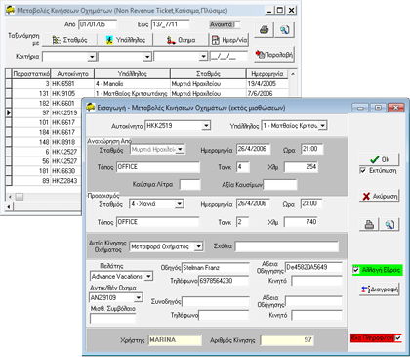Open the Αντικ/θέν Όχημα dropdown
410x357 pixels.
pyautogui.click(x=139, y=297)
